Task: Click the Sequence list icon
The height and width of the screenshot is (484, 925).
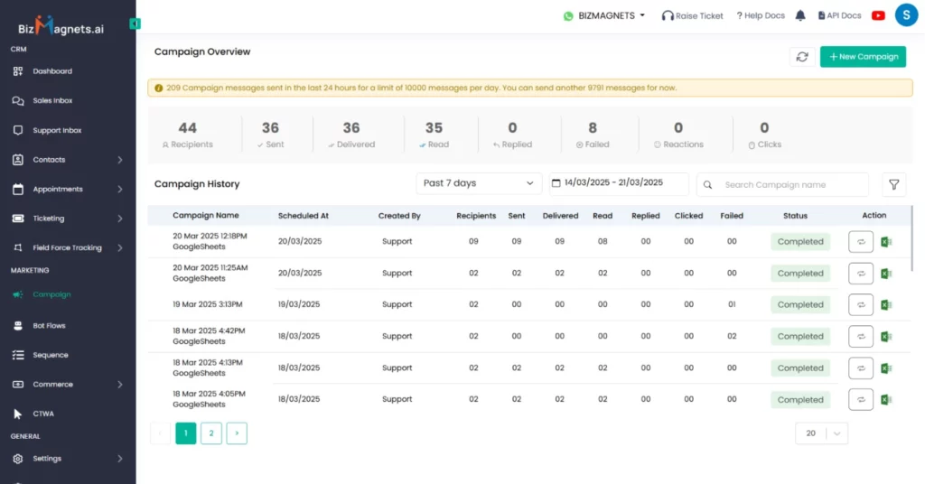Action: click(x=18, y=355)
